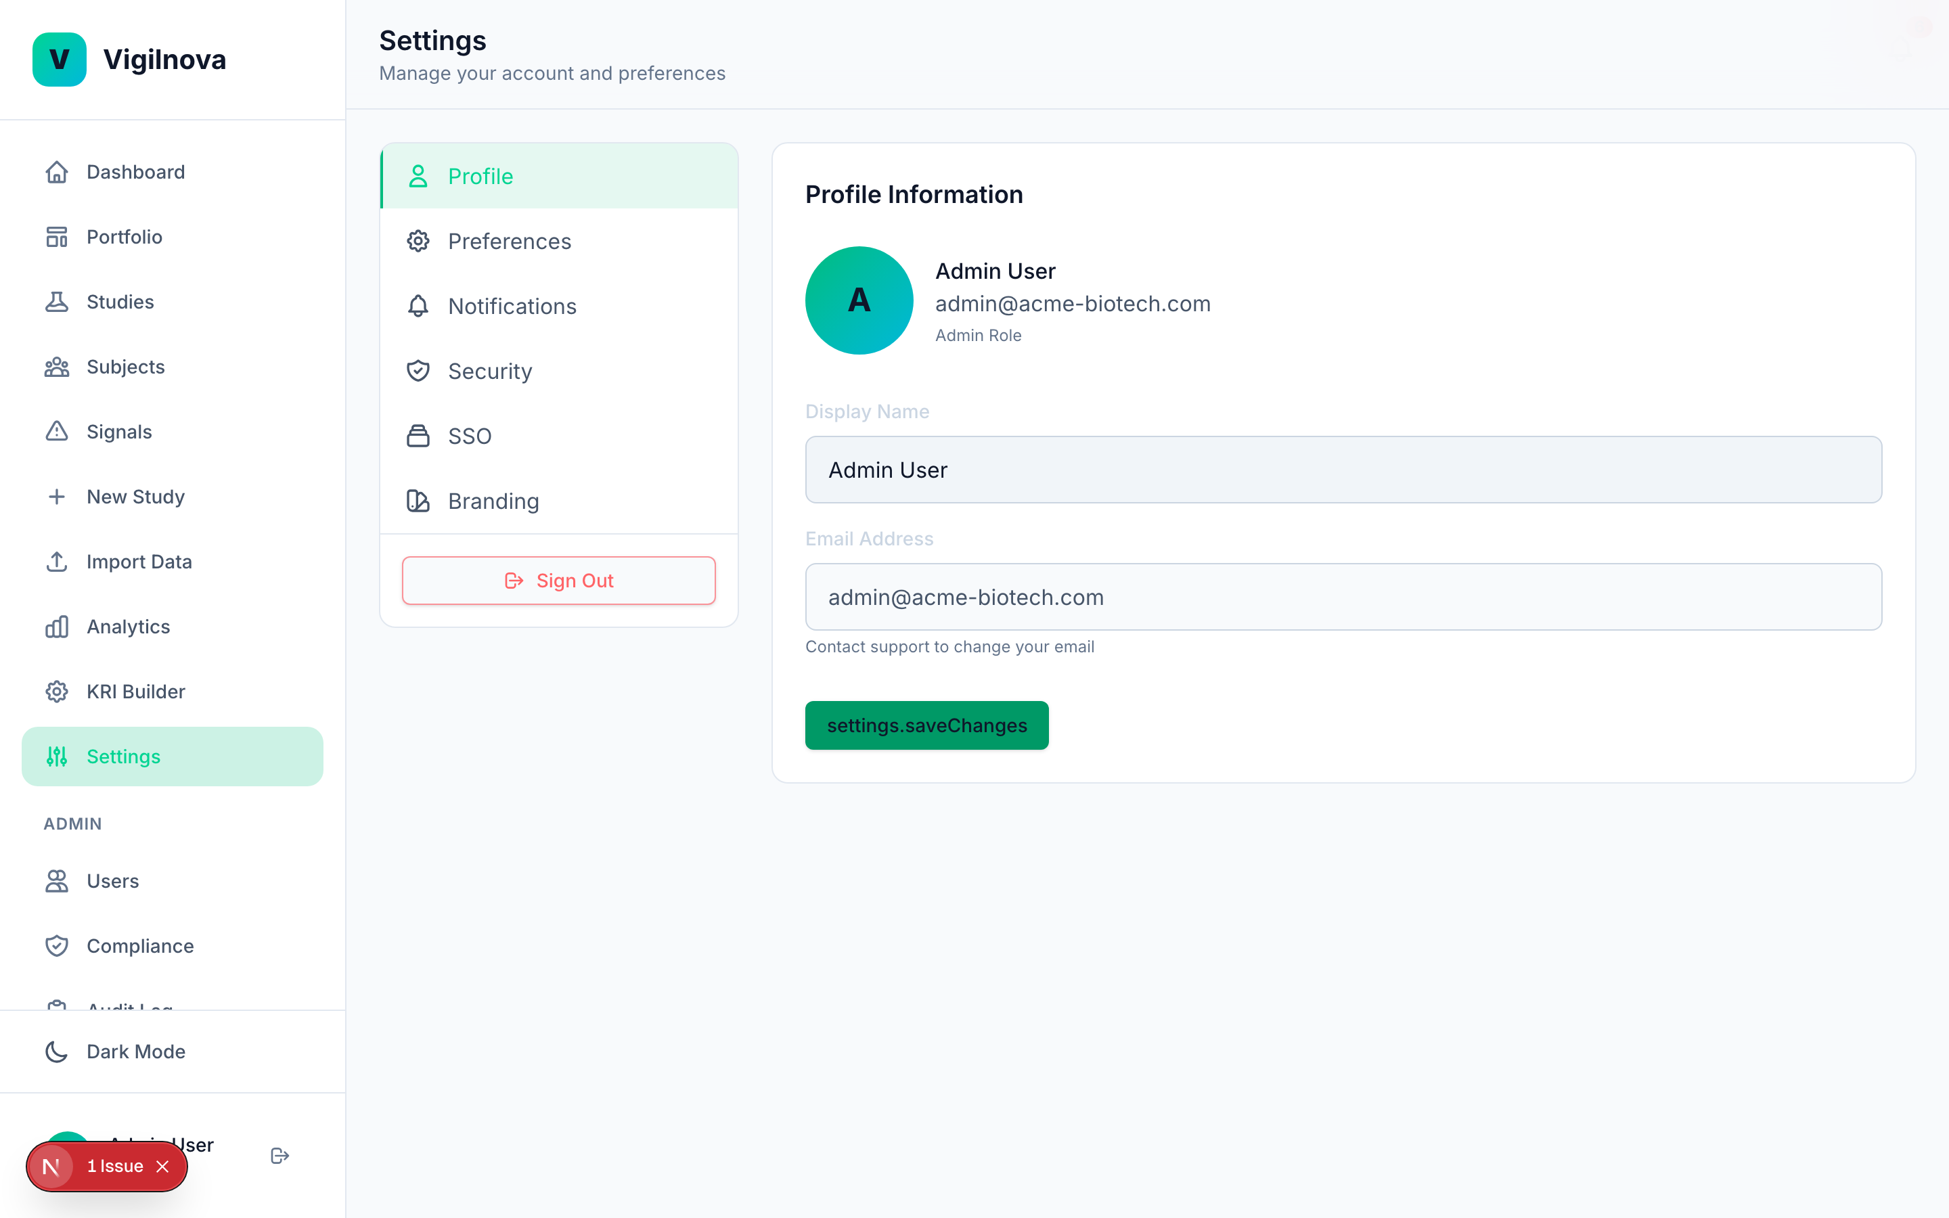Select the Security settings section
The height and width of the screenshot is (1218, 1949).
tap(490, 371)
